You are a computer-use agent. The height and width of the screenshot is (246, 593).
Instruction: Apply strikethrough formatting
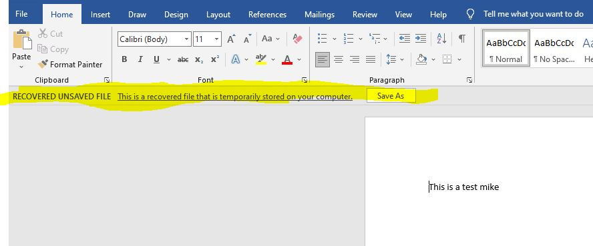point(183,59)
